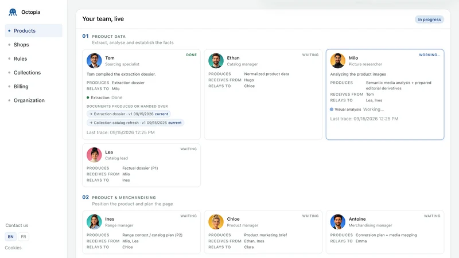Click 'Normalized product data' in Ethan's card
Screen dimensions: 459x258
click(266, 74)
